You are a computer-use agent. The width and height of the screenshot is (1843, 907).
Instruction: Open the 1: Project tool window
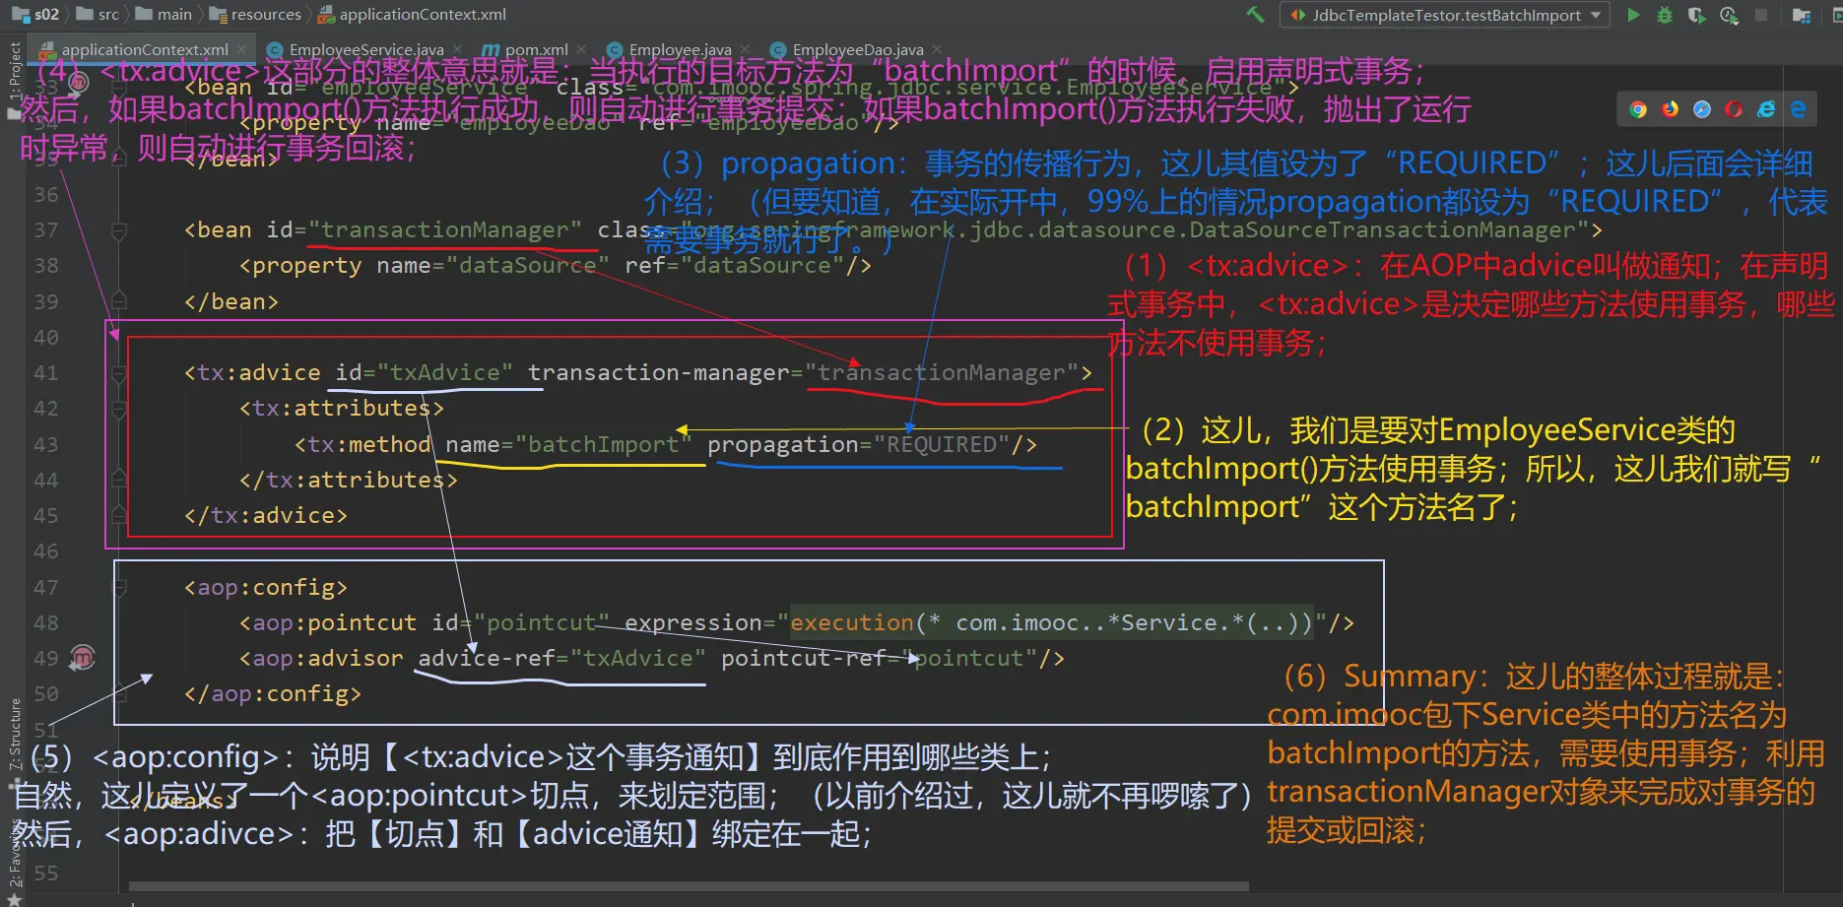[14, 79]
